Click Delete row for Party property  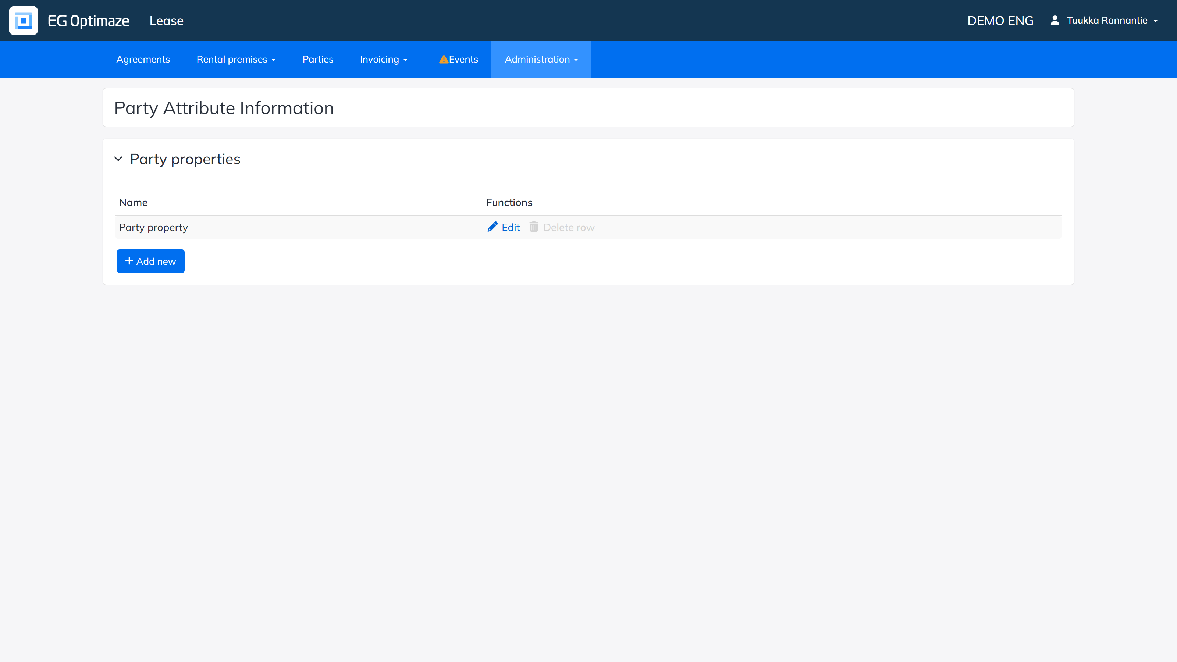coord(562,227)
